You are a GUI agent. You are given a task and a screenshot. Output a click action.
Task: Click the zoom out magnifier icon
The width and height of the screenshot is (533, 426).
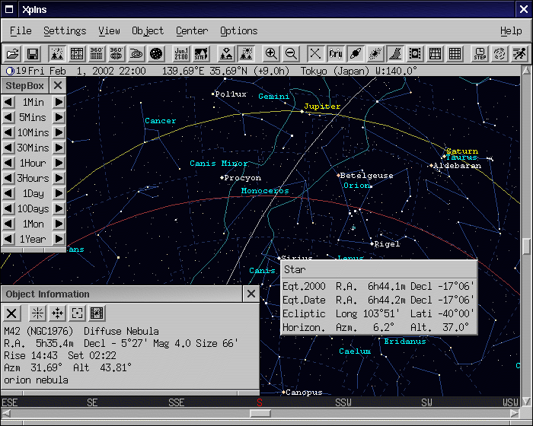click(291, 54)
